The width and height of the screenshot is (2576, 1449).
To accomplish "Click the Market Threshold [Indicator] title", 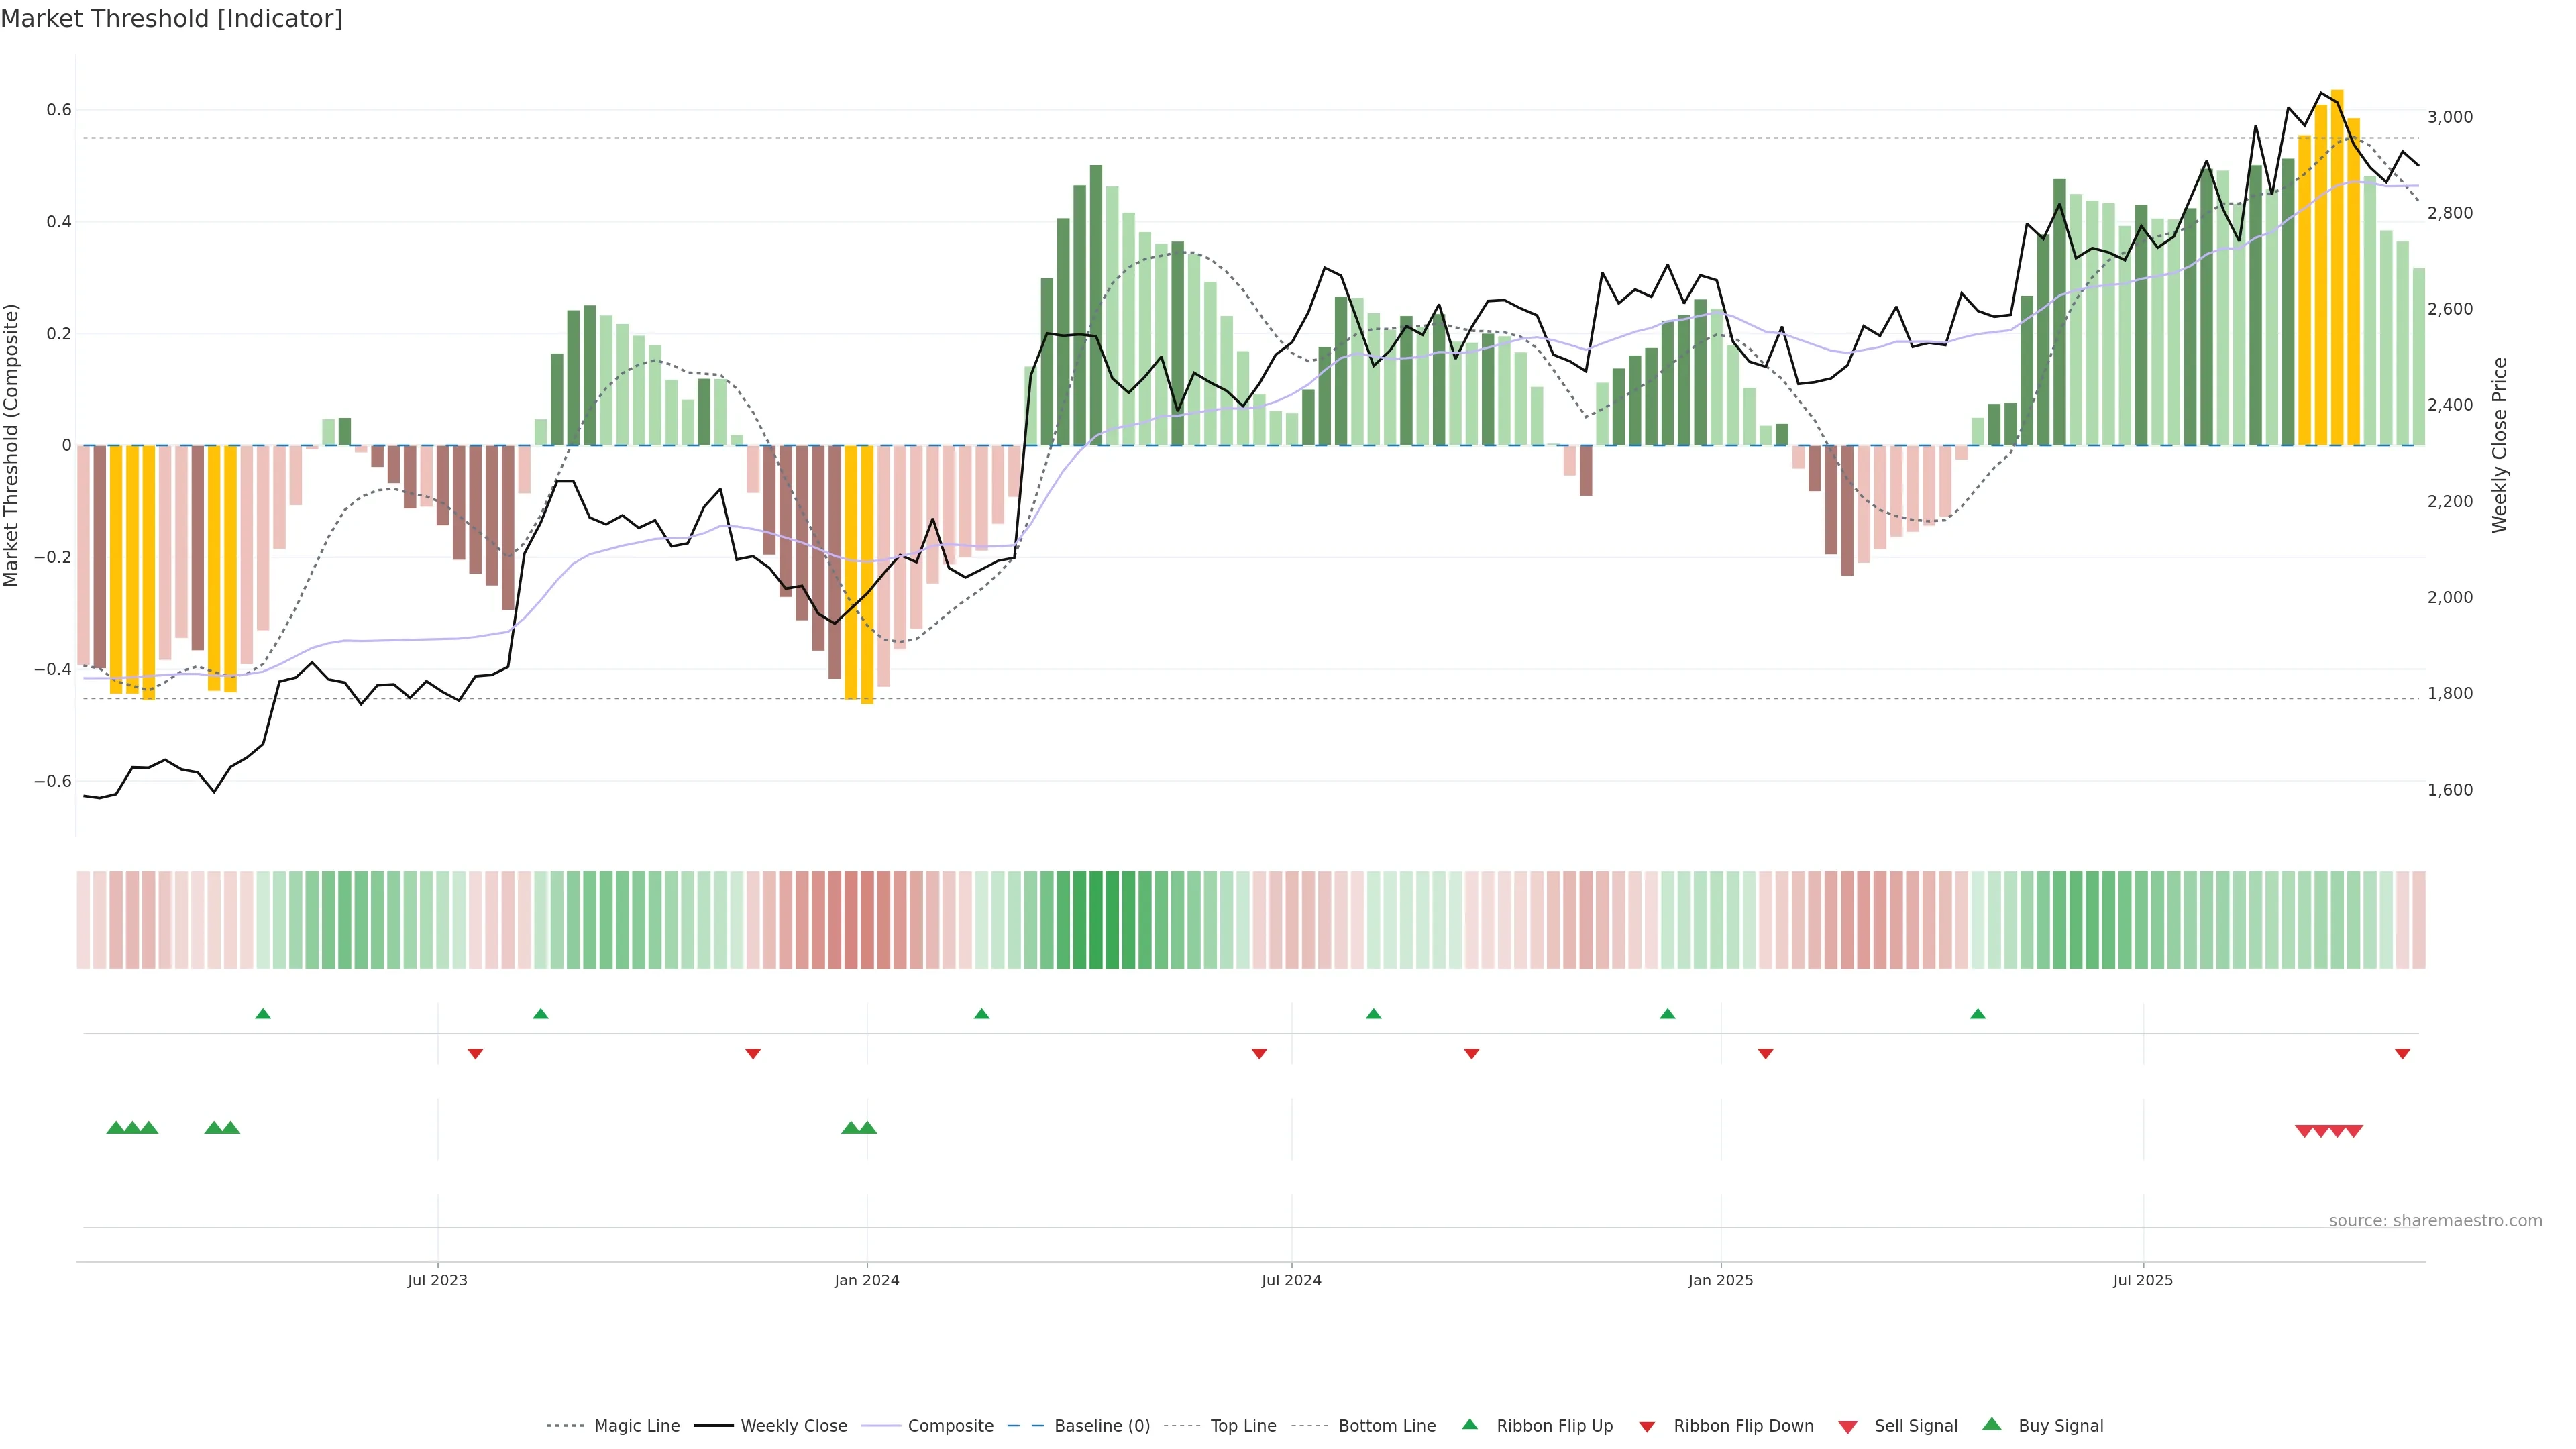I will click(172, 19).
